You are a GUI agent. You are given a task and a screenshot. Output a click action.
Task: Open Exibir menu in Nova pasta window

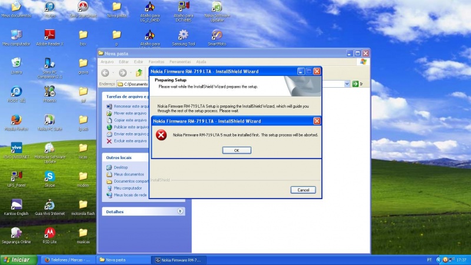pyautogui.click(x=138, y=62)
